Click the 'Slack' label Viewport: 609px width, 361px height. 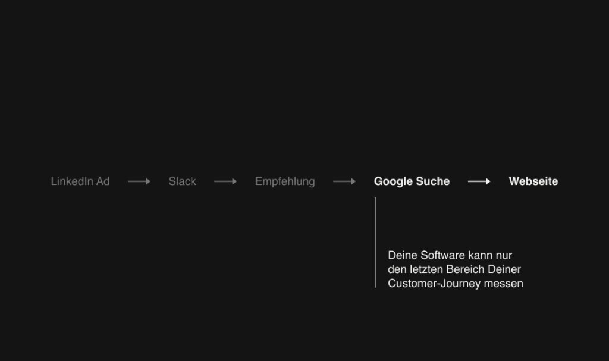pos(182,181)
